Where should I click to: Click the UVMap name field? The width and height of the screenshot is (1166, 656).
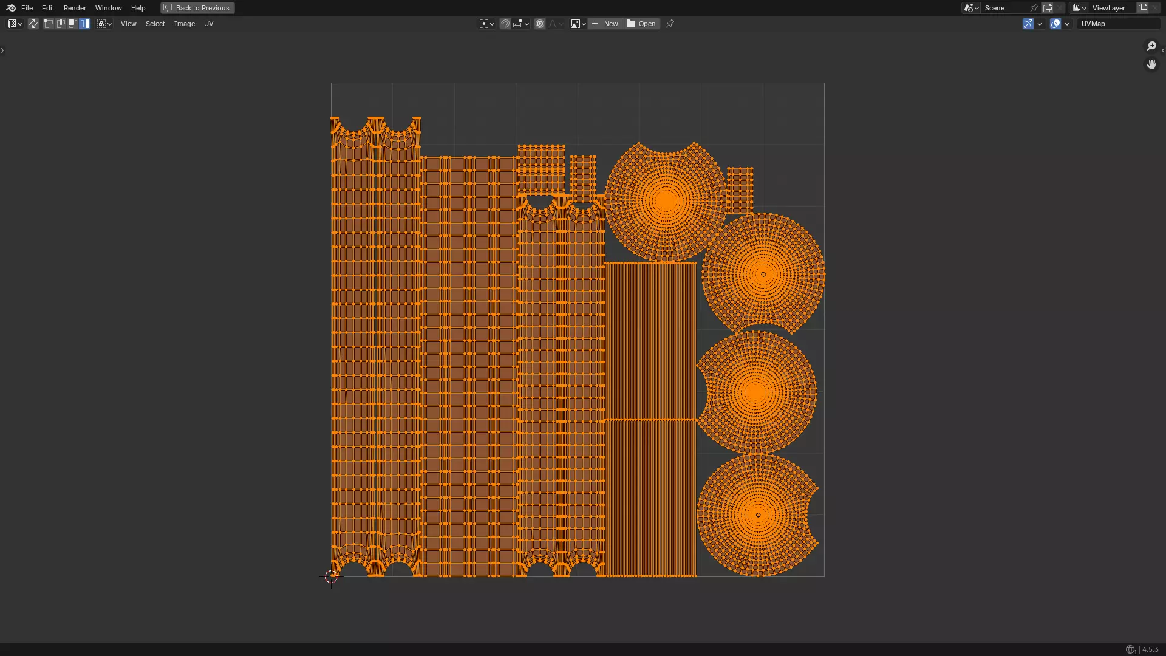point(1117,24)
